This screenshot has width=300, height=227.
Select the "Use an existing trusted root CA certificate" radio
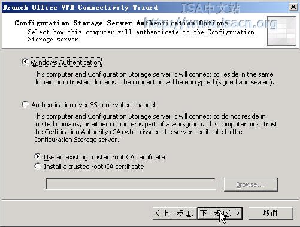point(38,156)
